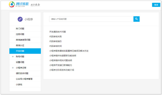The width and height of the screenshot is (162, 95).
Task: Open 小程序服务器域名配置常见错误及解决方法 link
Action: click(x=69, y=51)
